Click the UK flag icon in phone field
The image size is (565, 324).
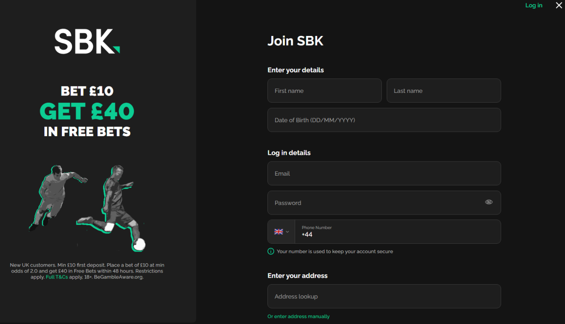tap(278, 232)
